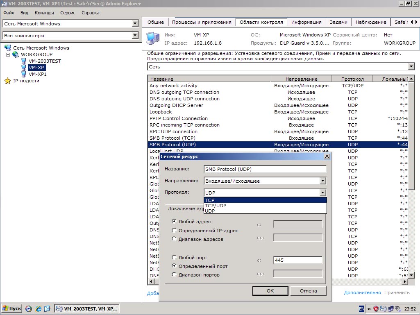Click the EN language indicator in tray
This screenshot has height=315, width=420.
pyautogui.click(x=361, y=309)
